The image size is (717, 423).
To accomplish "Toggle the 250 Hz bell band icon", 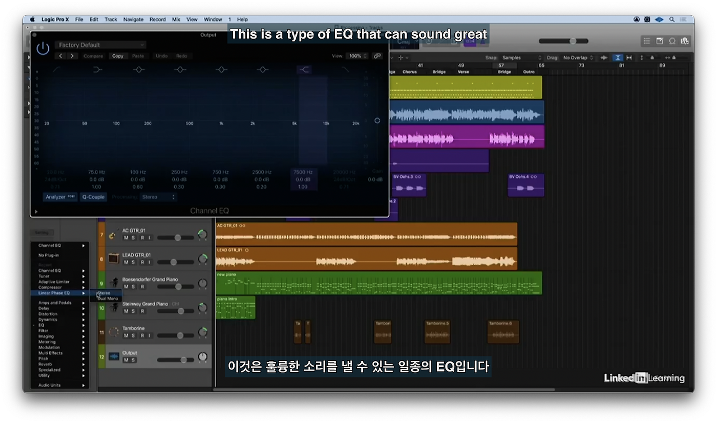I will pos(180,69).
